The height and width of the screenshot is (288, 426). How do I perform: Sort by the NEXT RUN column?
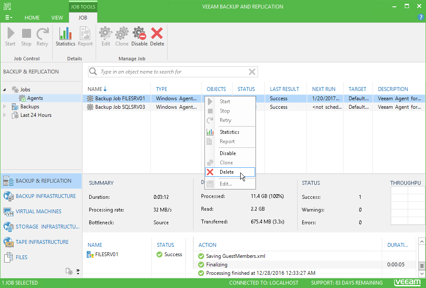pos(324,89)
